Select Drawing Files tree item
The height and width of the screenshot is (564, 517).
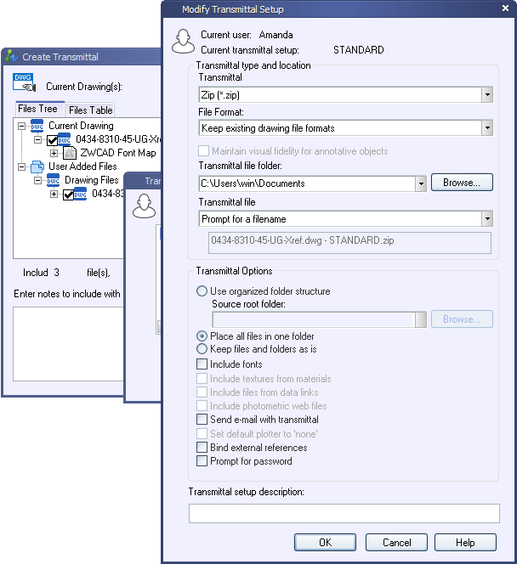coord(92,180)
